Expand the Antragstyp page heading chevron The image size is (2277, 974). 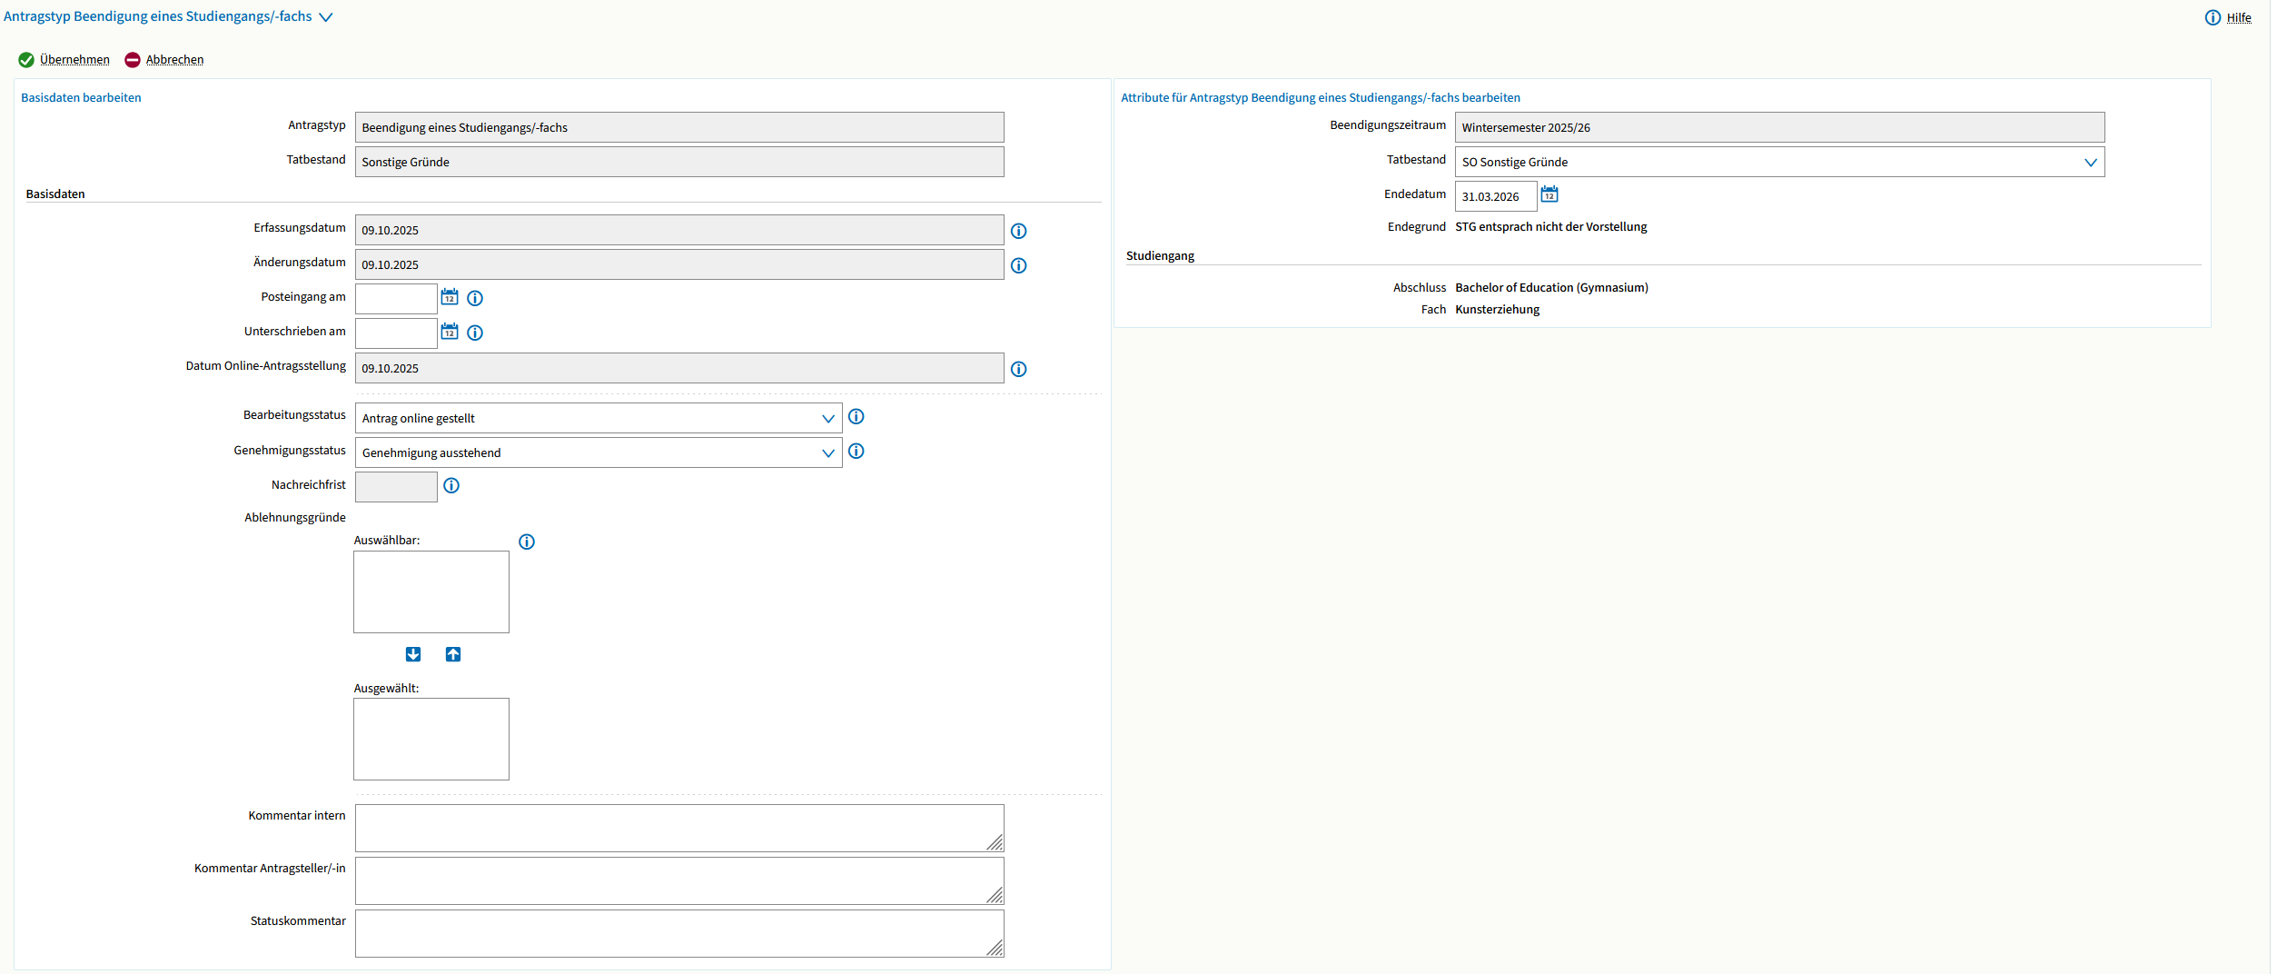tap(326, 17)
